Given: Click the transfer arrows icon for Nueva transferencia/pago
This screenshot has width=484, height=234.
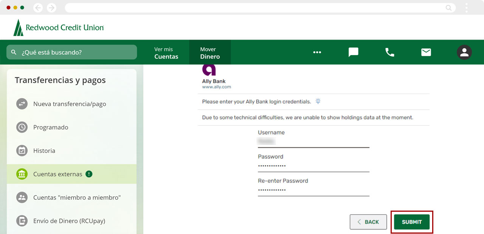Looking at the screenshot, I should coord(22,104).
